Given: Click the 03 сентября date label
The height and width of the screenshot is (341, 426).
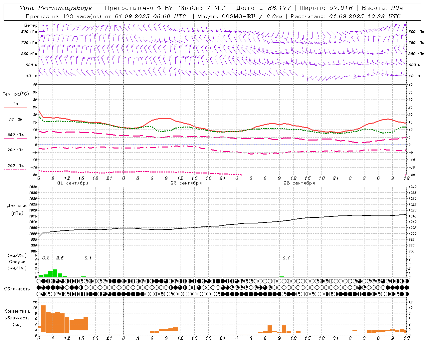Looking at the screenshot, I should pyautogui.click(x=299, y=183).
